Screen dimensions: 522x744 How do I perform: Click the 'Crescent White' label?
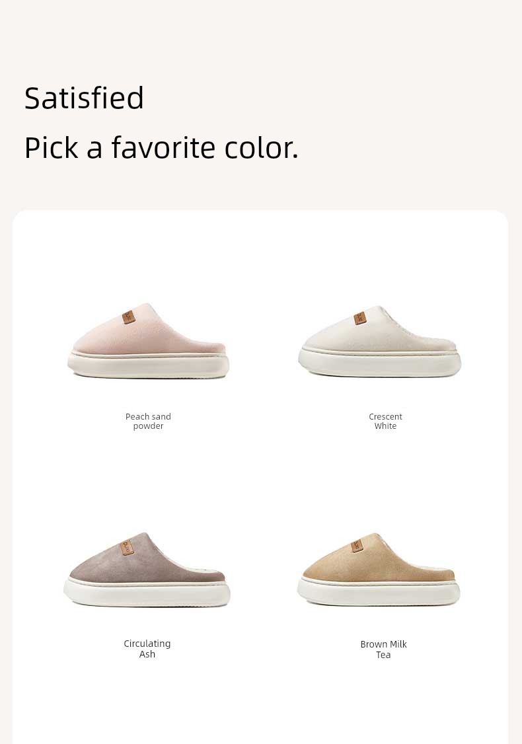pyautogui.click(x=385, y=421)
